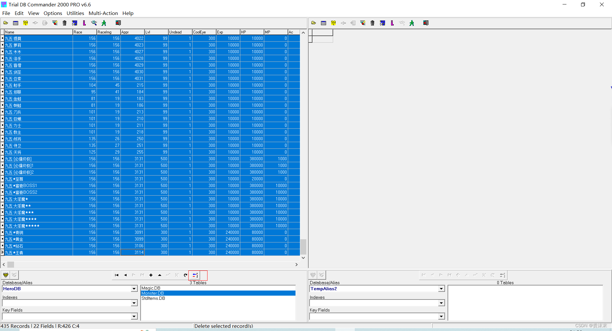The width and height of the screenshot is (612, 331).
Task: Click TempAlias2 alias input field
Action: point(374,289)
